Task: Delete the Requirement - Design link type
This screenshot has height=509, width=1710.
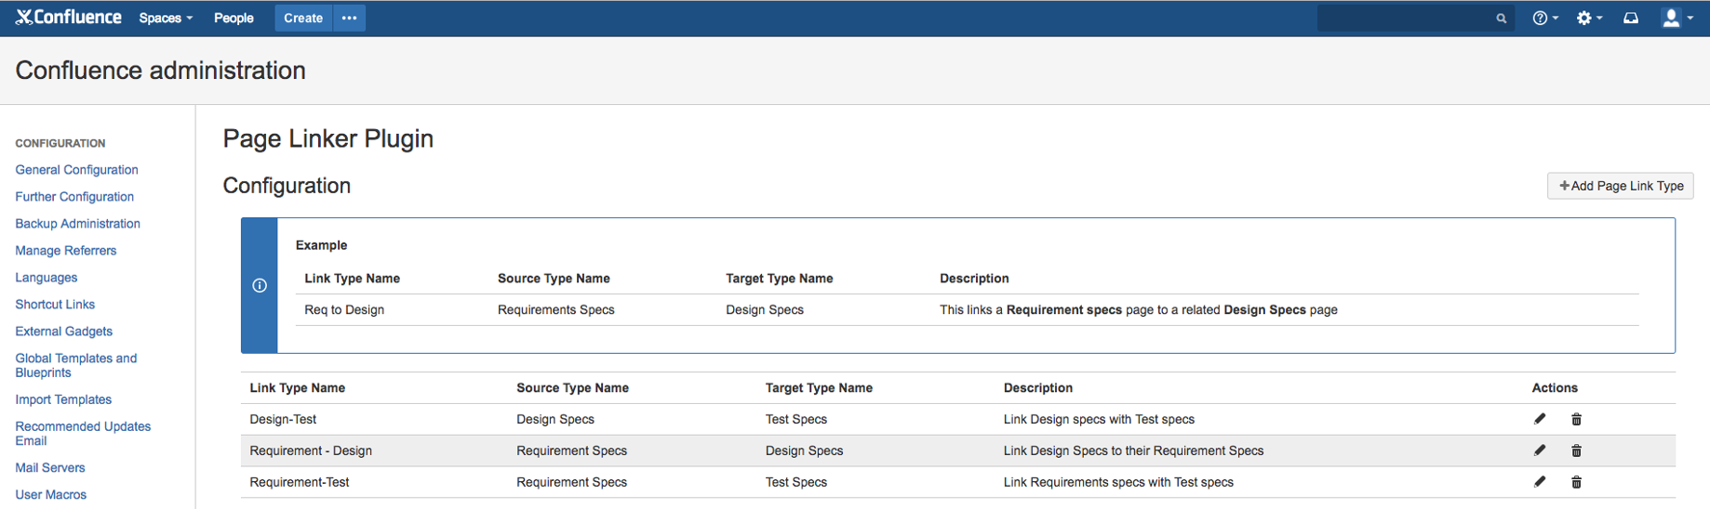Action: (x=1576, y=451)
